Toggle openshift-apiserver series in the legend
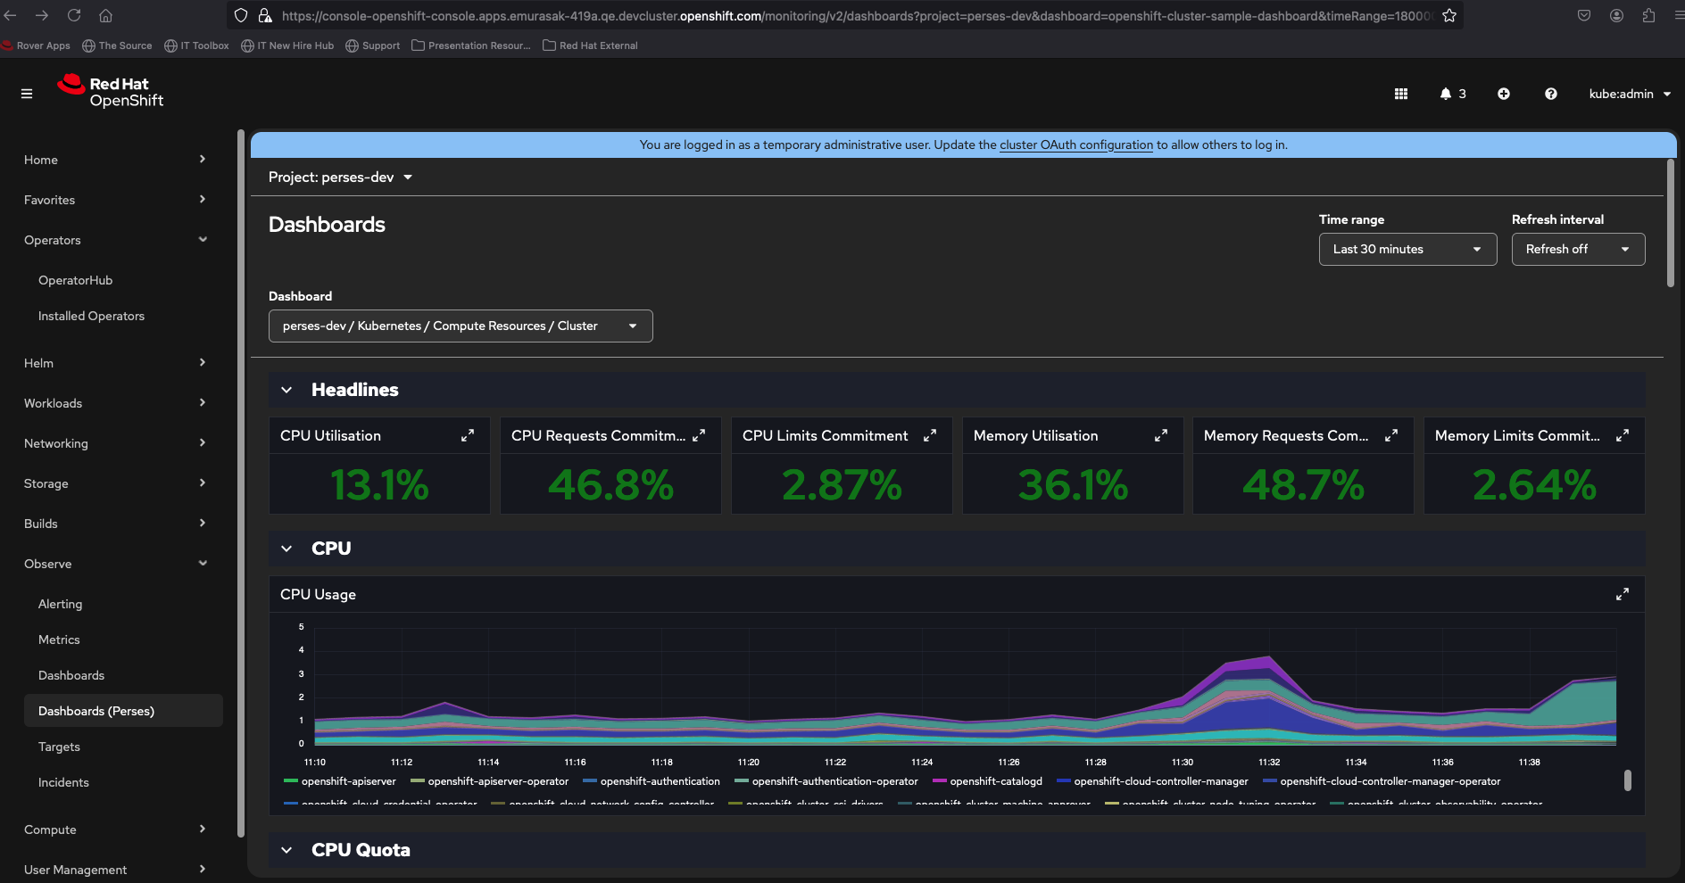The image size is (1685, 883). click(x=348, y=781)
